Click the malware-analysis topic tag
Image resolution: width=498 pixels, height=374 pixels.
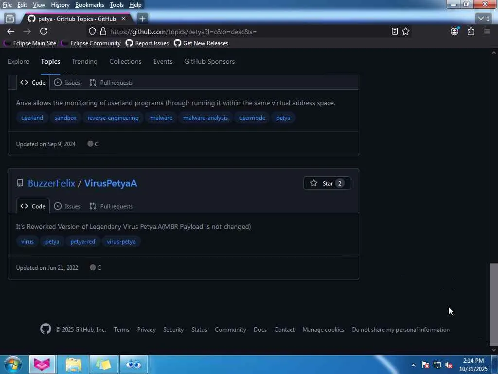(x=206, y=118)
